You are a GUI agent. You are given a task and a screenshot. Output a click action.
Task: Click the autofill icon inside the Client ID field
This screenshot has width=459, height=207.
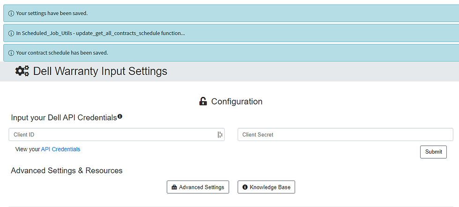[x=219, y=135]
